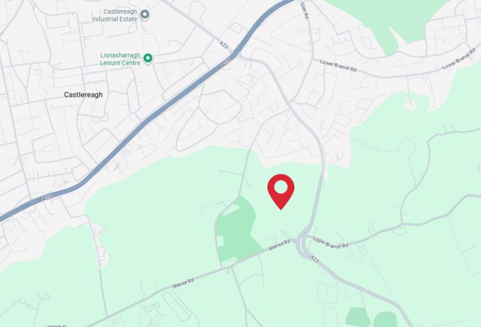Select the Castlereagh Industrial Estate grey pin icon
The height and width of the screenshot is (327, 481).
pyautogui.click(x=145, y=14)
